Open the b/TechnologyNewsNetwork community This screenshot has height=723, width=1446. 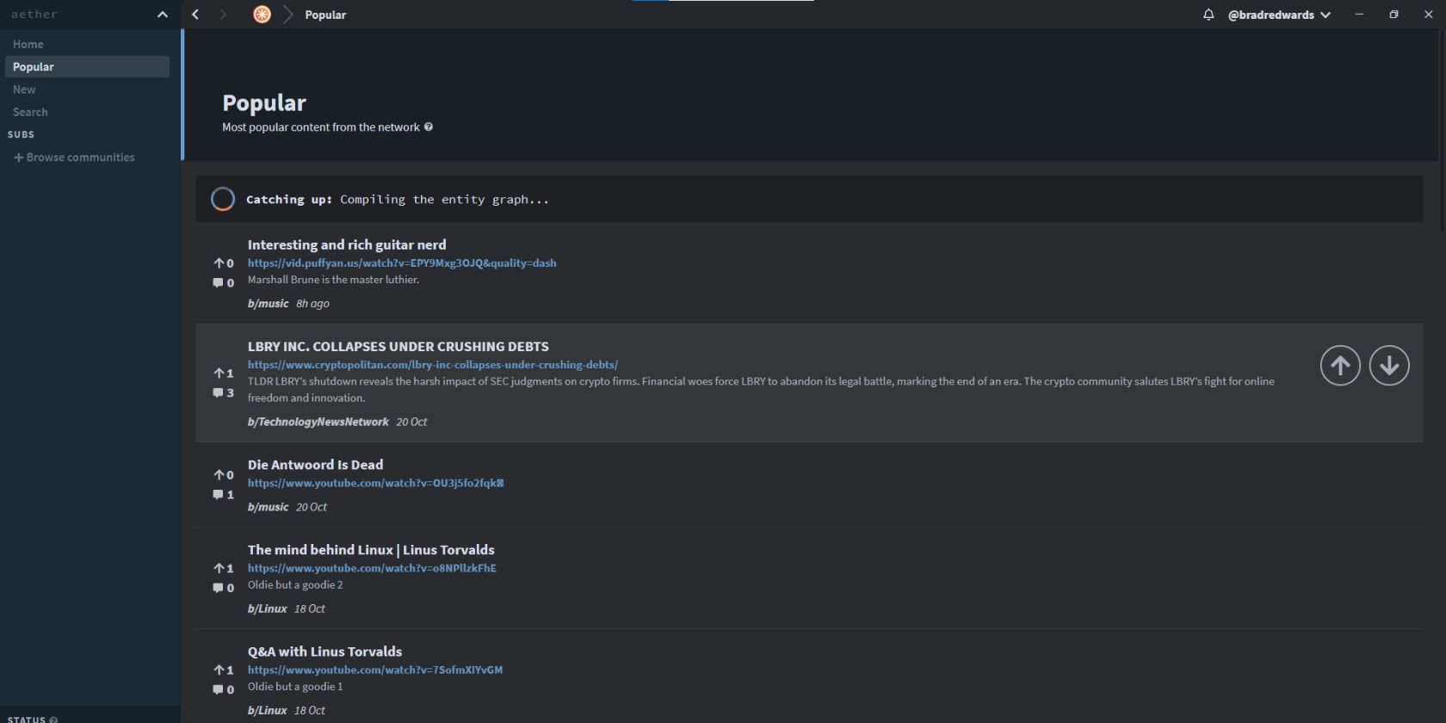318,422
